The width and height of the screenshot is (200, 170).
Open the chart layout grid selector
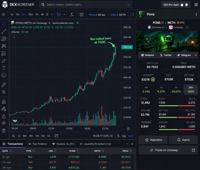81,14
